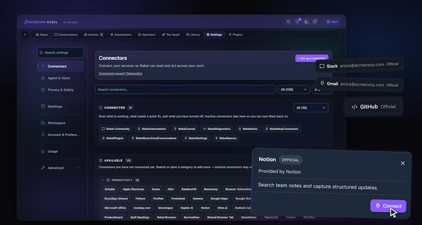Click the RebelDiagnostics code bracket icon
This screenshot has height=225, width=422.
[204, 129]
